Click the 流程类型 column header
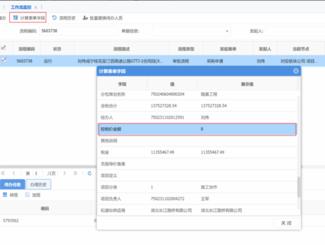This screenshot has height=245, width=325. 186,49
